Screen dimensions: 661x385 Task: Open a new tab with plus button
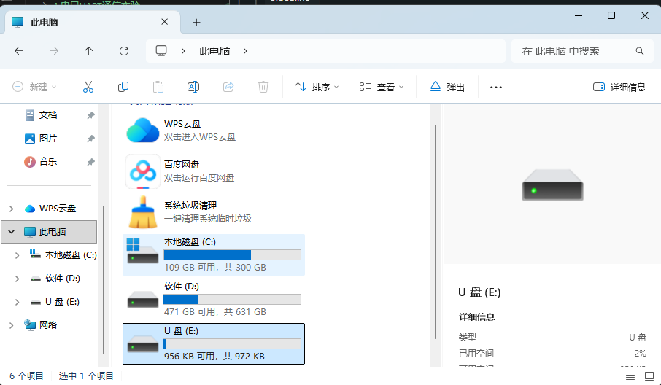point(196,23)
